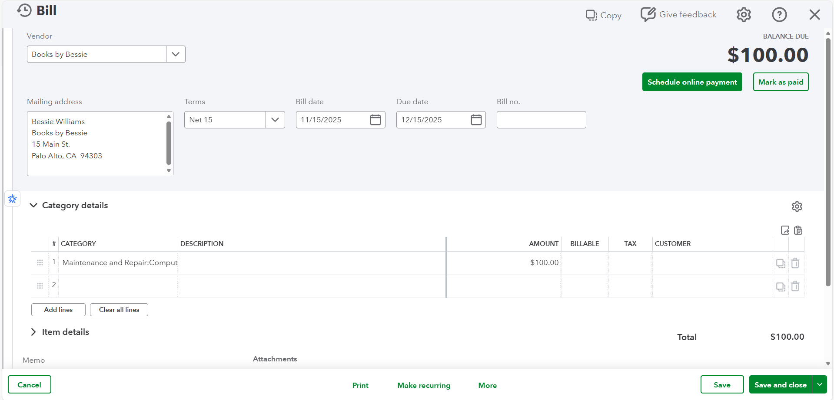Click the Schedule online payment button
This screenshot has height=400, width=834.
(x=692, y=82)
